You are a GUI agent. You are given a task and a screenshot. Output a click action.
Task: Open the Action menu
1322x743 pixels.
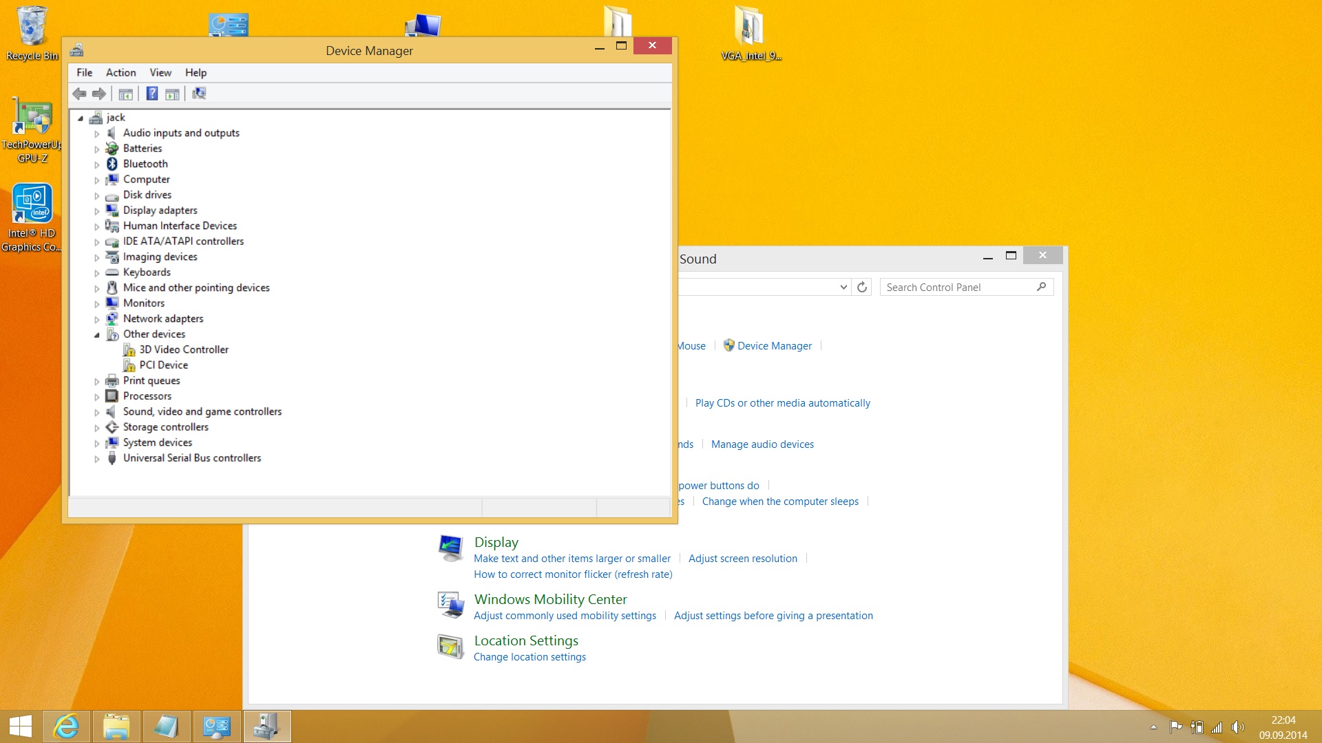coord(120,73)
